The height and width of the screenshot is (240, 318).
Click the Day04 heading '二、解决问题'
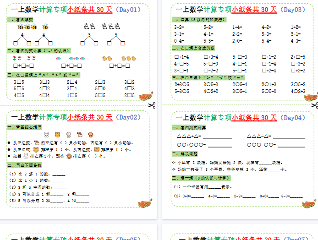click(x=185, y=154)
